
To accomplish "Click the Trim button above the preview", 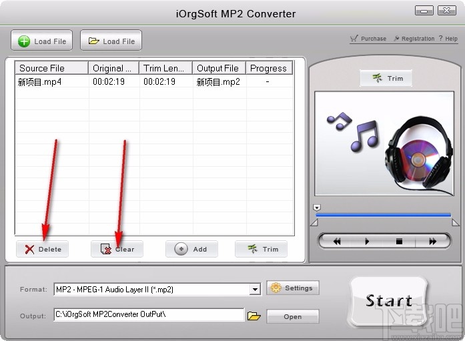I will (386, 78).
